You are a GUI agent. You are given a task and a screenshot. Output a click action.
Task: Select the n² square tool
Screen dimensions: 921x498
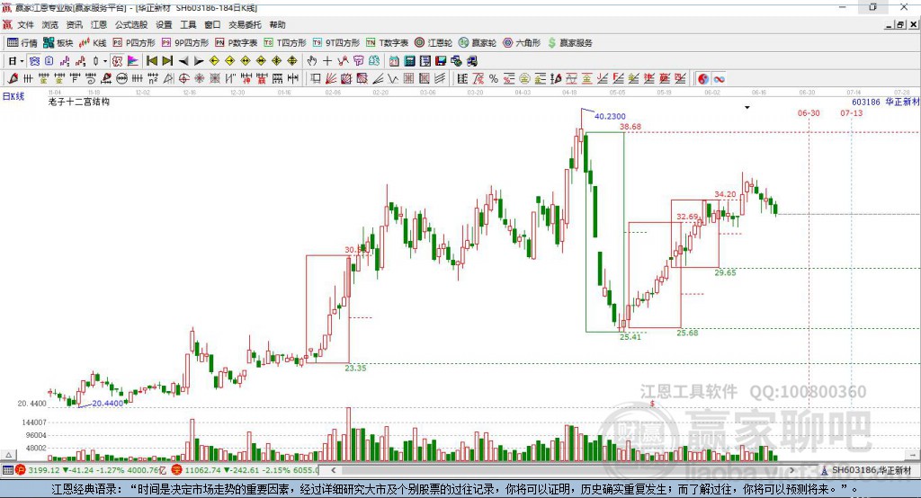tap(153, 78)
